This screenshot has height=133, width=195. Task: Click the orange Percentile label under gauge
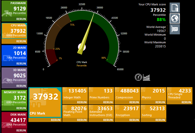click(x=81, y=65)
